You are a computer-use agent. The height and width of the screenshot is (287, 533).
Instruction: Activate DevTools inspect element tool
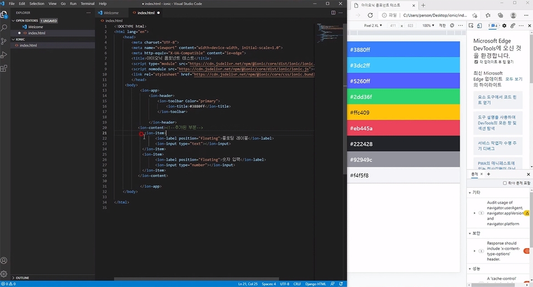[471, 25]
